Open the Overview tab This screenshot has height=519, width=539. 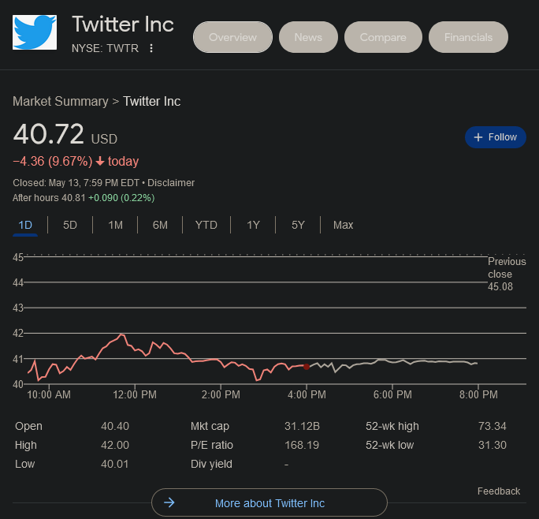coord(232,37)
